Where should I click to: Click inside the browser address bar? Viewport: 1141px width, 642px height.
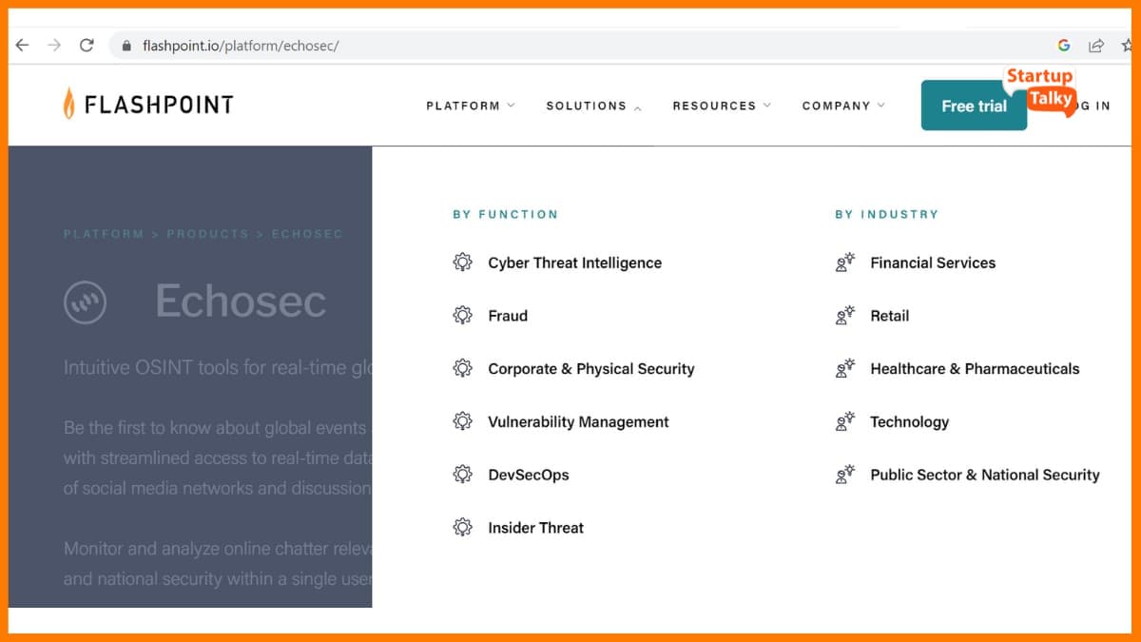coord(380,45)
